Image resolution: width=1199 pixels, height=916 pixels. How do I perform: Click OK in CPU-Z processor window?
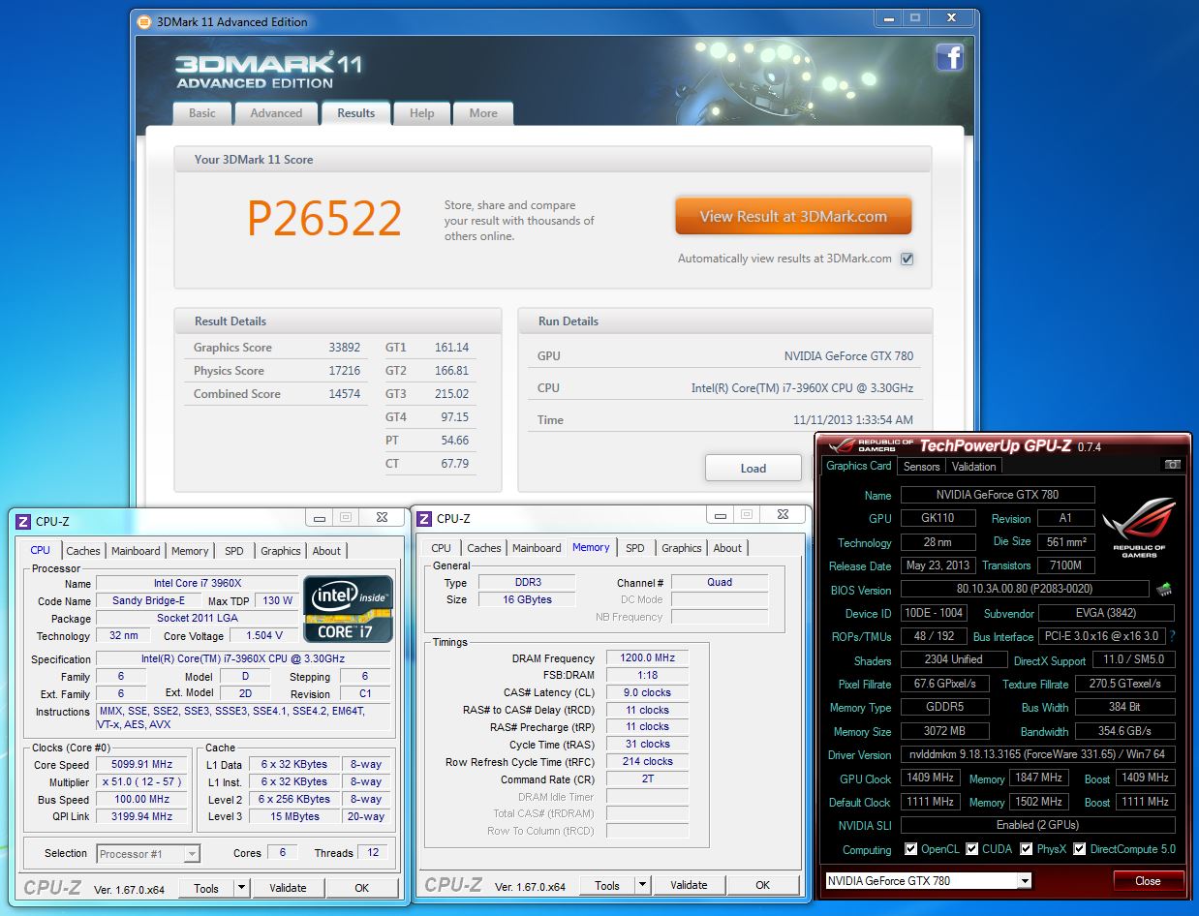pos(362,888)
